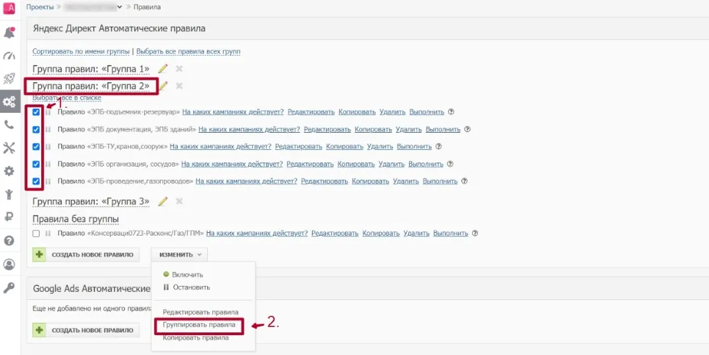Open the settings gear icon in sidebar
709x355 pixels.
(x=9, y=171)
